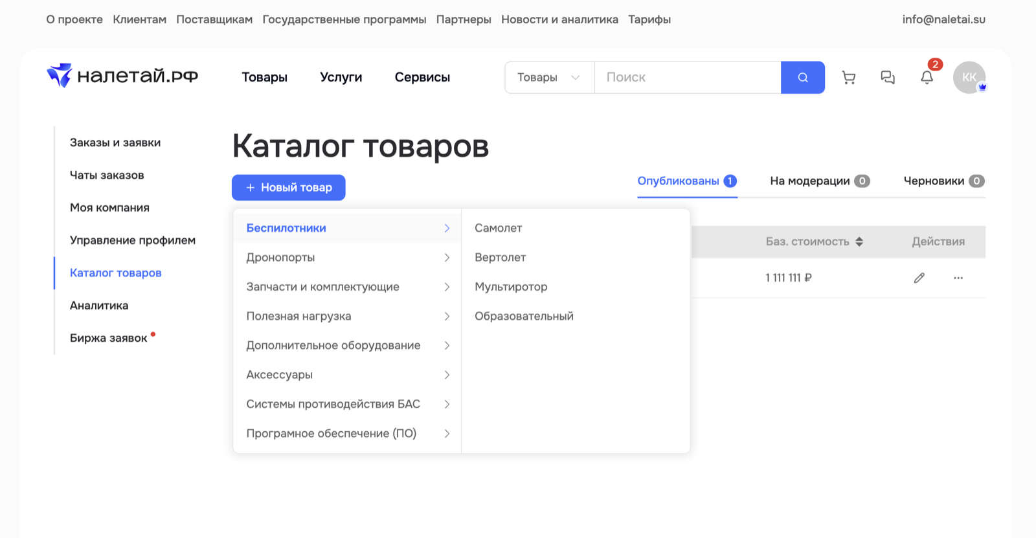
Task: Open the chat messages icon
Action: point(888,78)
